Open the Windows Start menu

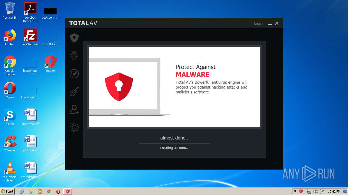pyautogui.click(x=8, y=191)
